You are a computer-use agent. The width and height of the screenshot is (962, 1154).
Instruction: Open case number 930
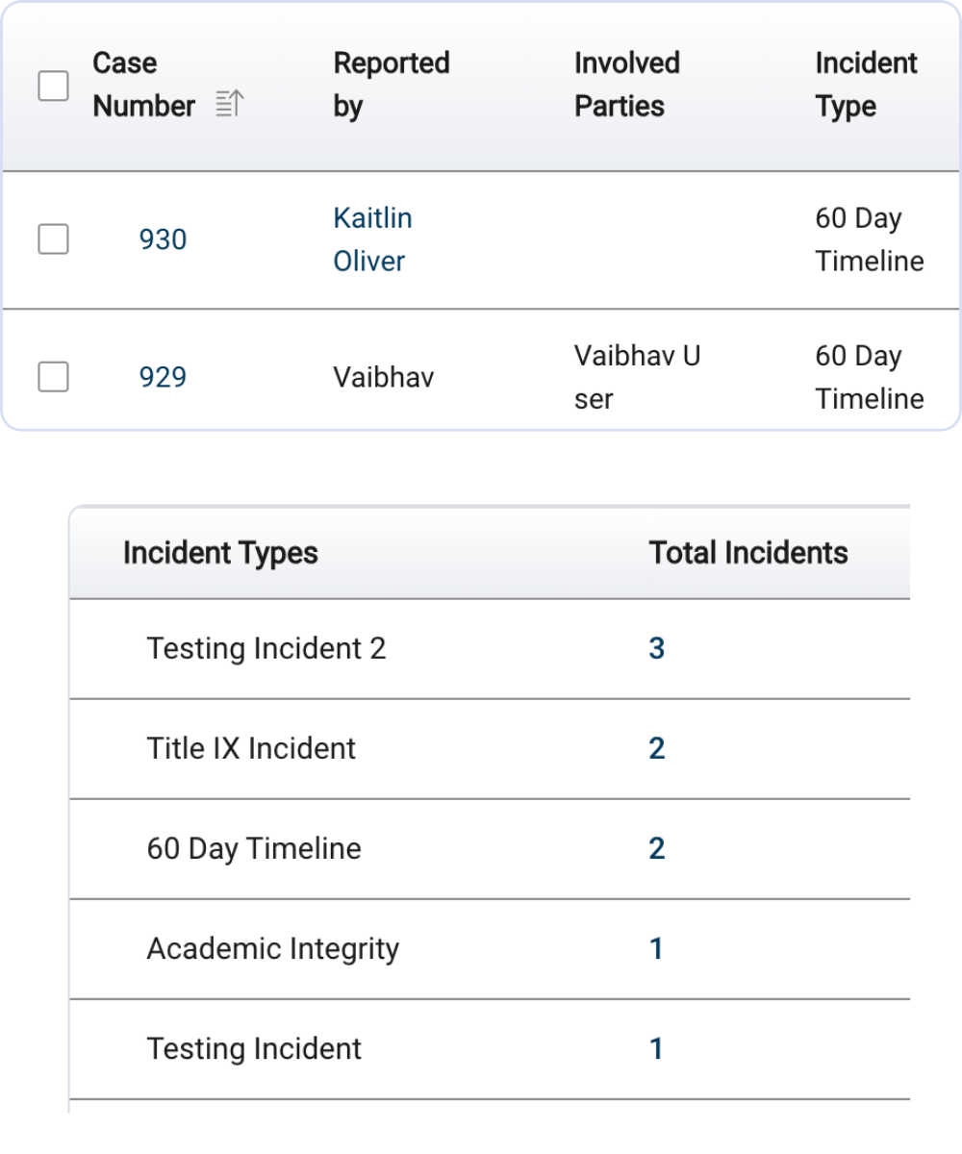click(x=163, y=239)
